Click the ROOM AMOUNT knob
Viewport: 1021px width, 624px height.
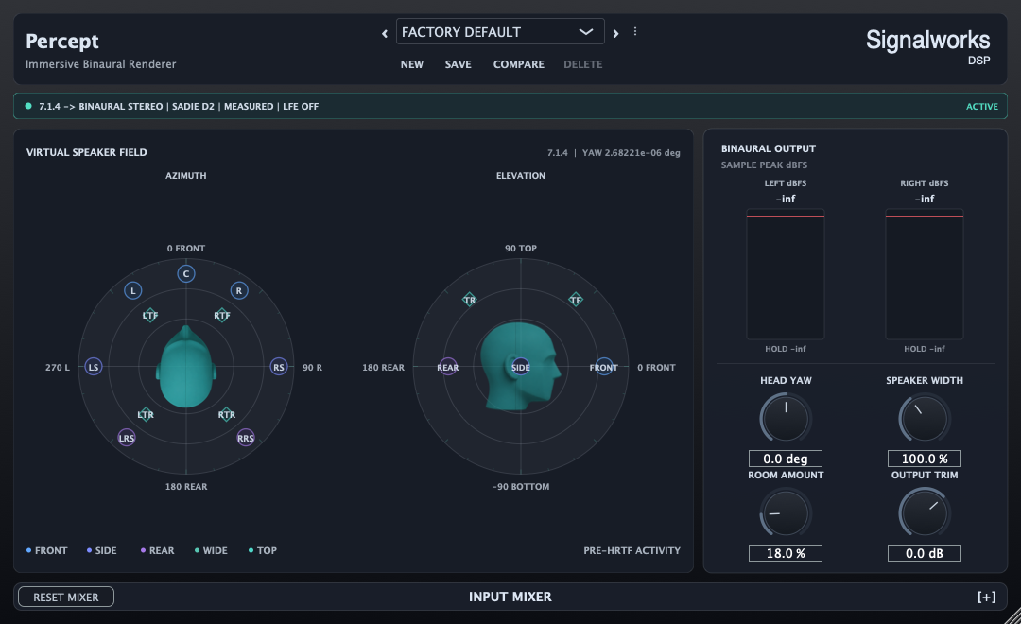(x=786, y=513)
